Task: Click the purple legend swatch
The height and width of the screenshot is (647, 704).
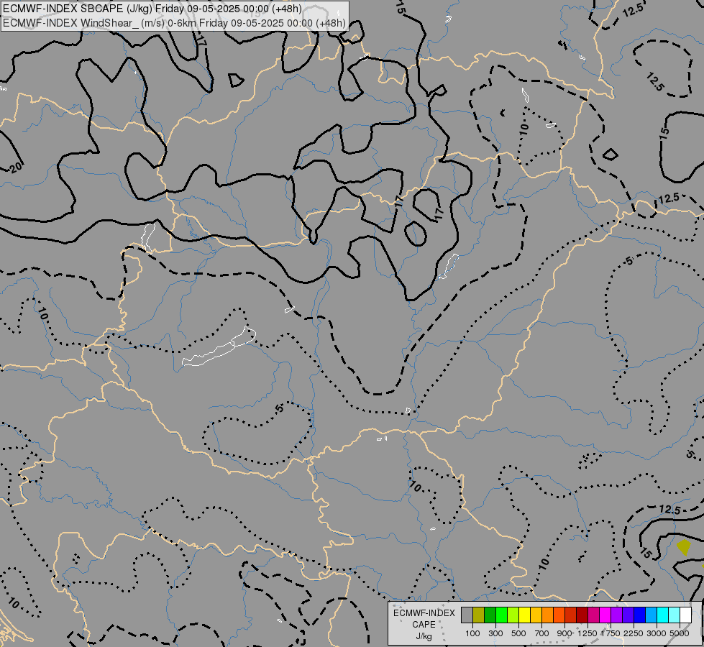Action: pos(617,615)
